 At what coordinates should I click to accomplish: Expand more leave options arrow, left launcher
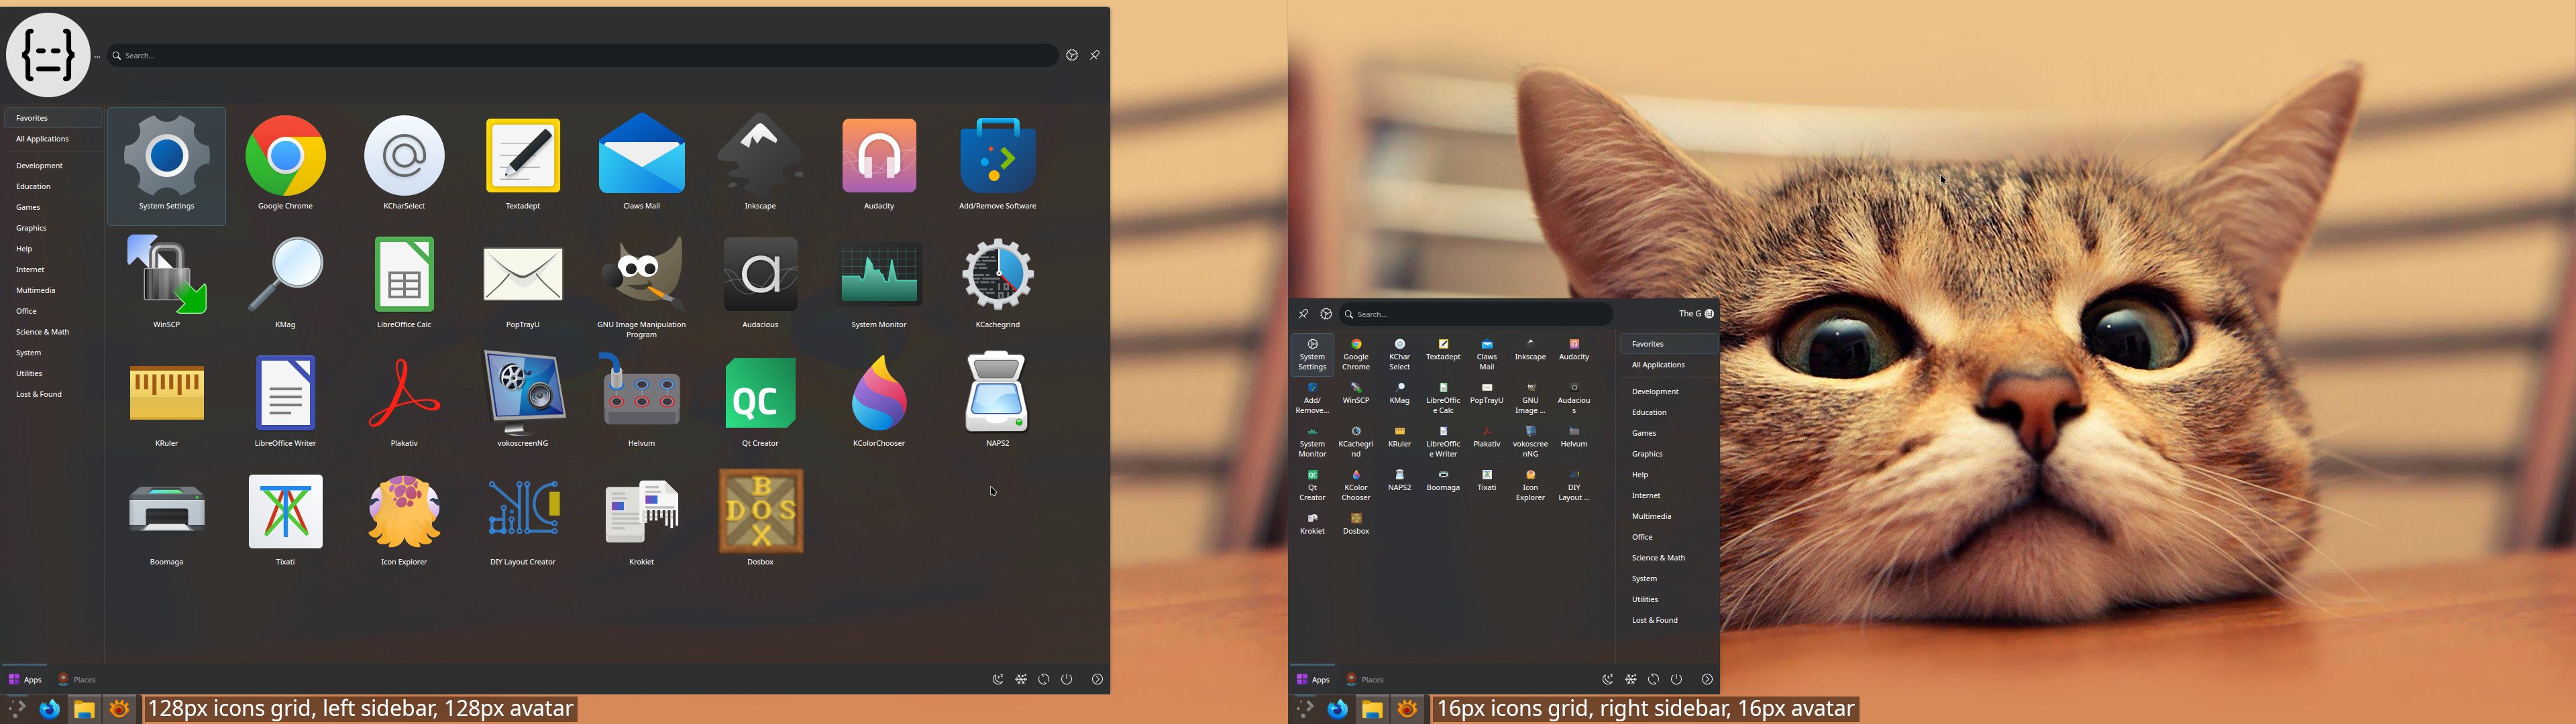(x=1097, y=680)
